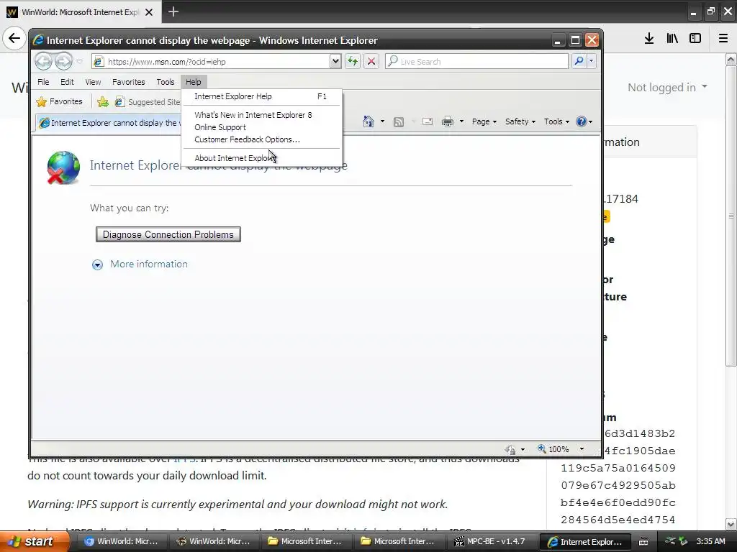Screen dimensions: 737x552
Task: Click the IE Forward navigation arrow
Action: [x=63, y=61]
